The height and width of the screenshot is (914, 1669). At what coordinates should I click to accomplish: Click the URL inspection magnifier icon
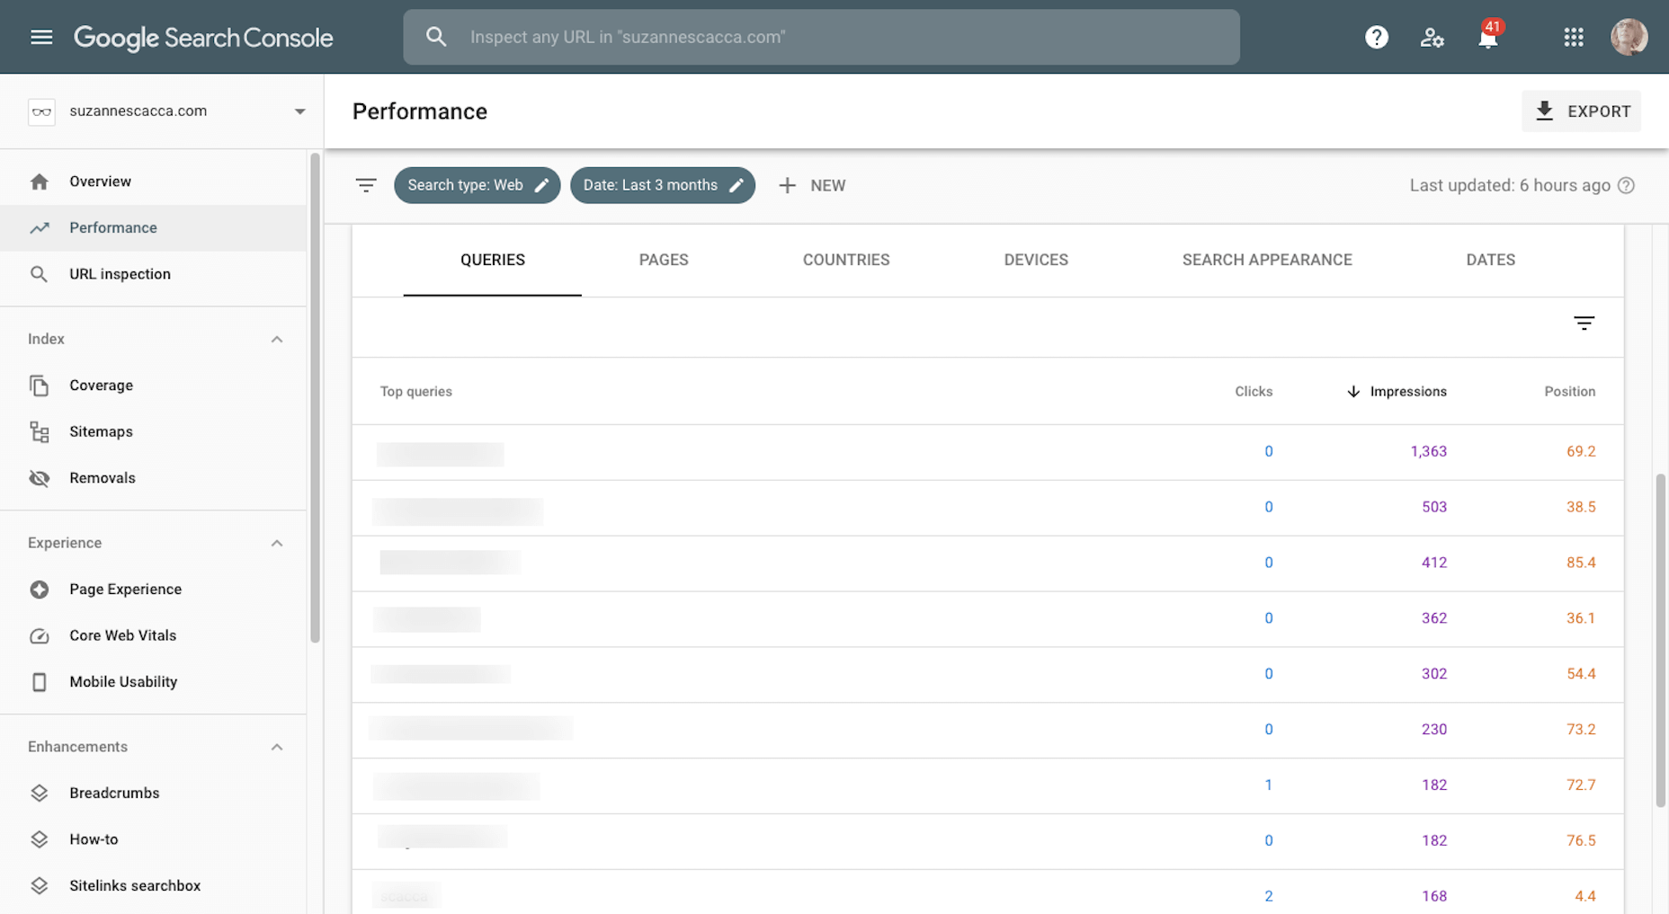coord(39,274)
